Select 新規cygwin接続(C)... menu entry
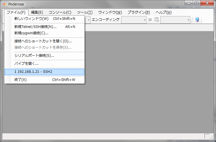 click(44, 33)
